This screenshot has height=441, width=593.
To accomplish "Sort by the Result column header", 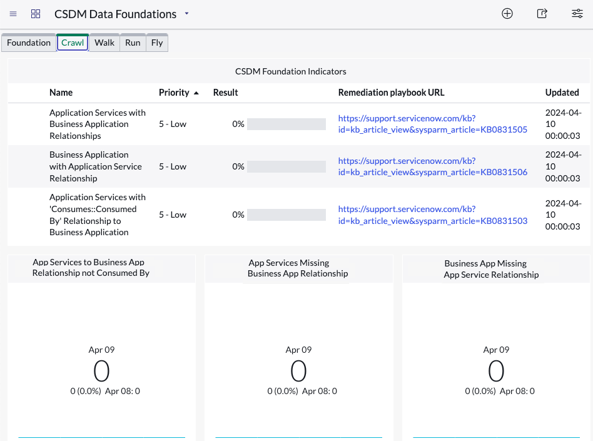I will tap(225, 93).
